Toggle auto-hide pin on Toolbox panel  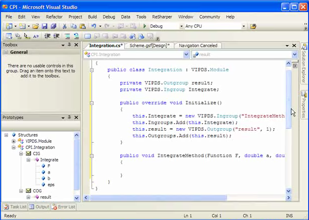tap(70, 45)
